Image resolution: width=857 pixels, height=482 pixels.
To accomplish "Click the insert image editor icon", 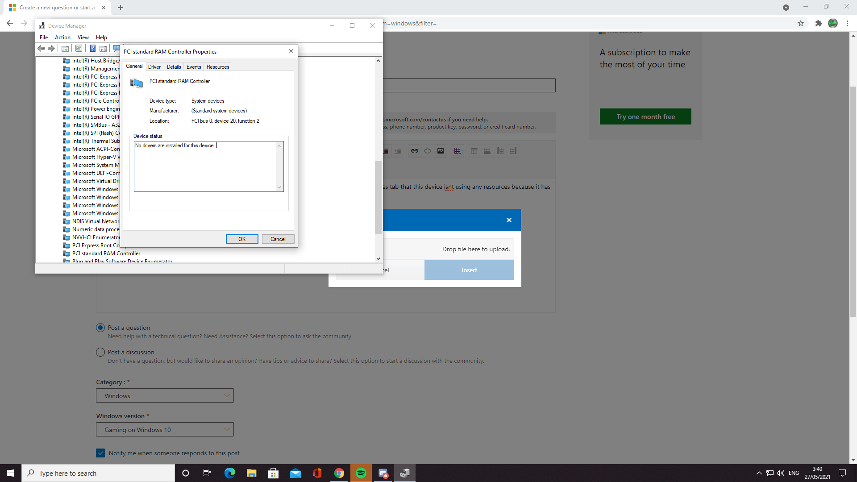I will 441,151.
